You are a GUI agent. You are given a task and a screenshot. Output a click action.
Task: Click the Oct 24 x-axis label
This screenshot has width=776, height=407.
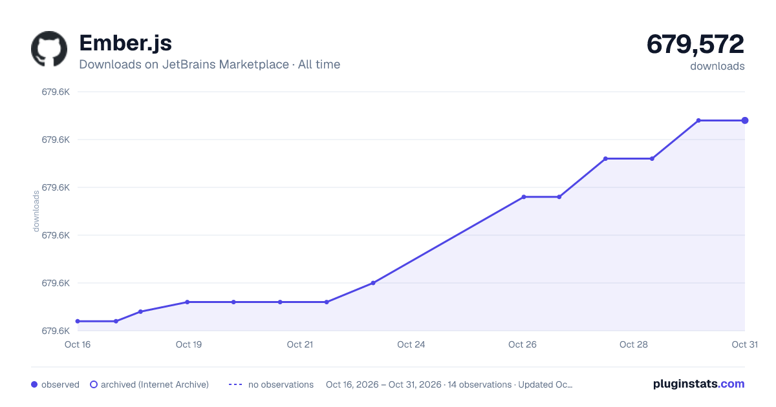point(411,344)
